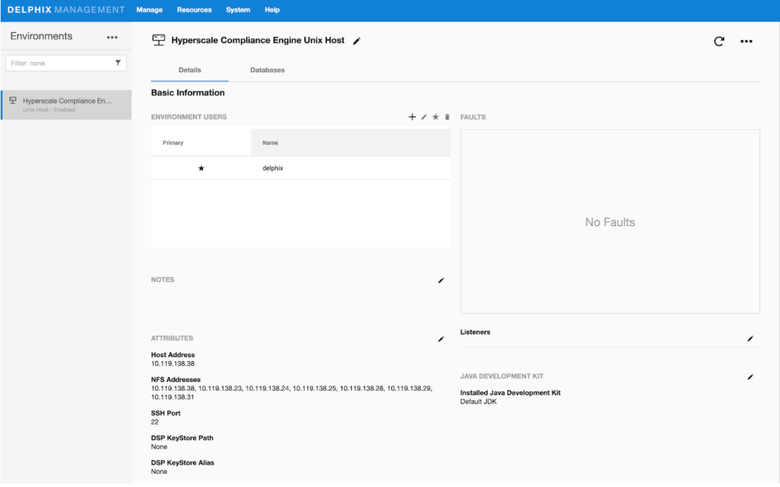Screen dimensions: 780x487
Task: Select the Hyperscale Compliance Engine environment
Action: [x=66, y=105]
